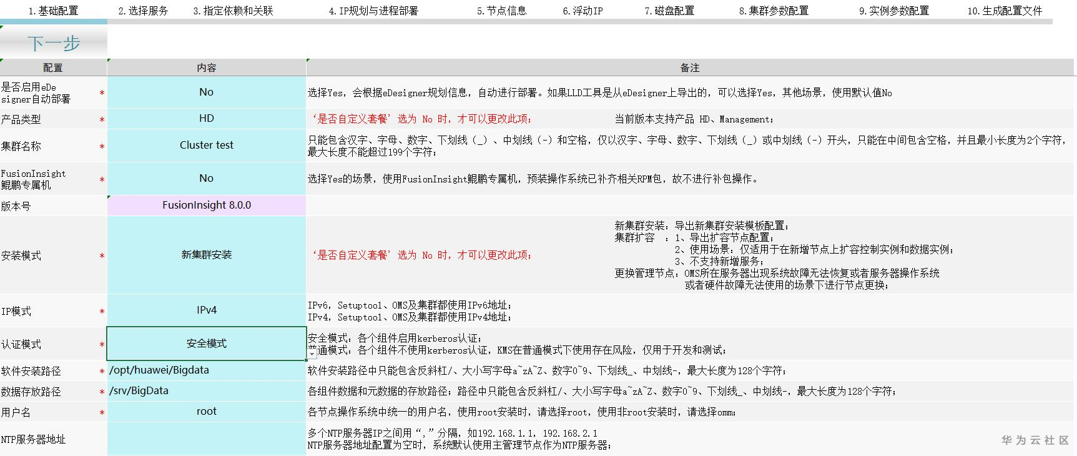Image resolution: width=1077 pixels, height=456 pixels.
Task: Click the 软件安装路径 rule remark
Action: [x=548, y=370]
